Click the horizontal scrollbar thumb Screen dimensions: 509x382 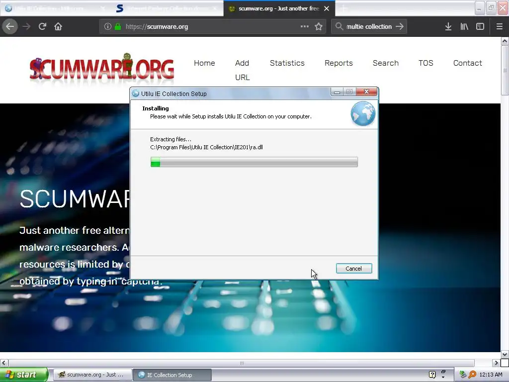point(242,363)
